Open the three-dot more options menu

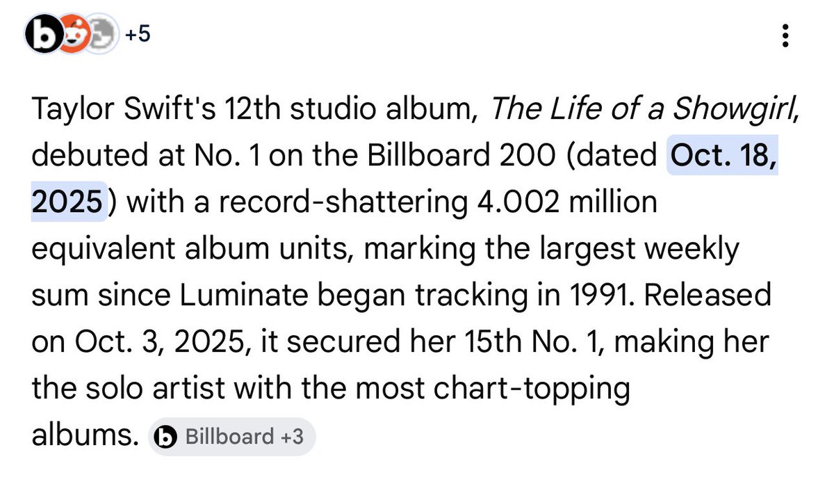point(785,35)
